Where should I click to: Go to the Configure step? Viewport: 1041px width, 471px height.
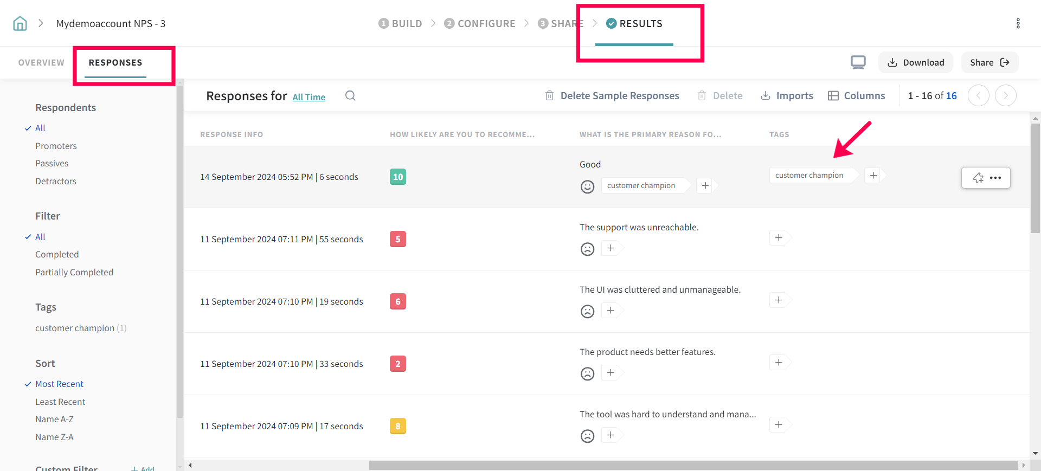pyautogui.click(x=479, y=23)
